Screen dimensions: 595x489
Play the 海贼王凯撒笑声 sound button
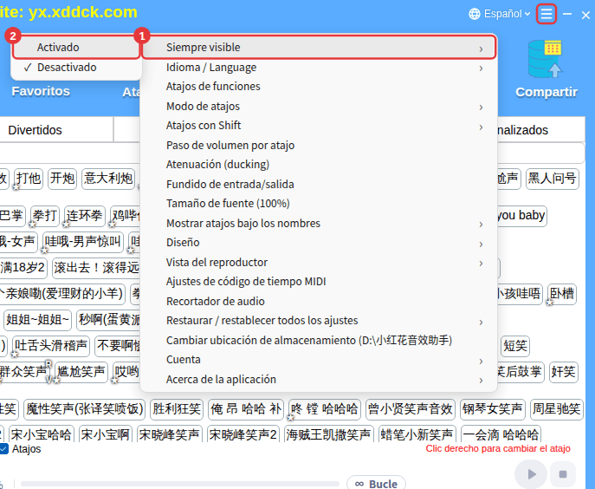[328, 434]
